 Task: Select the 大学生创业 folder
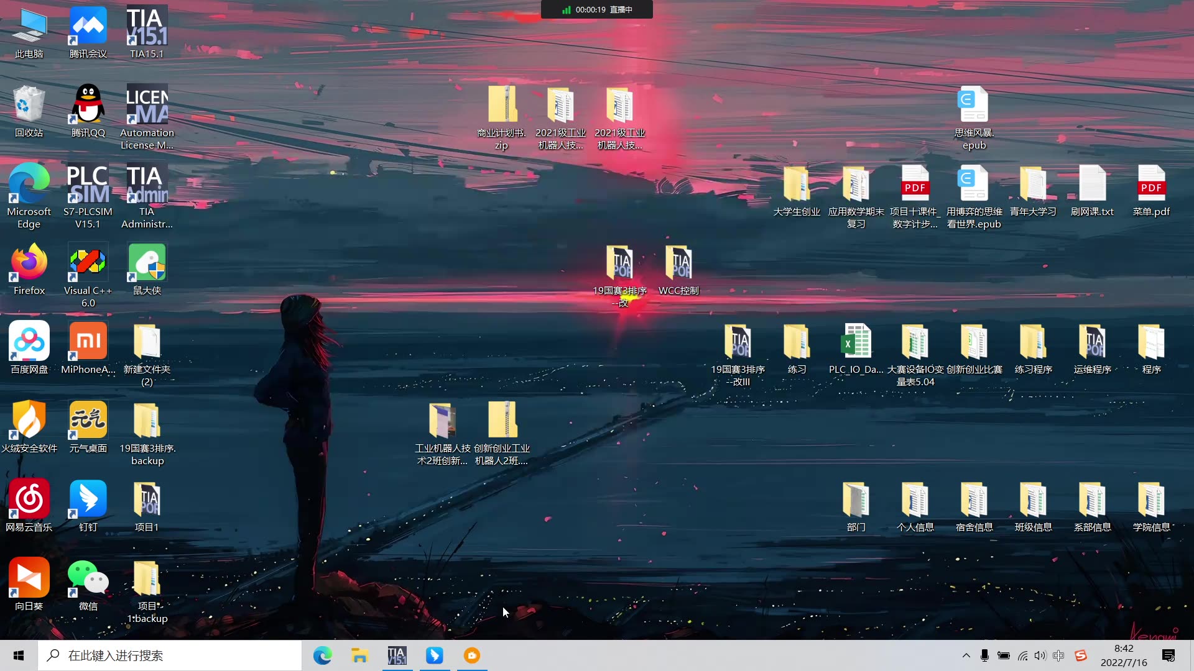click(797, 190)
